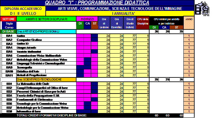Screen dimensions: 212x118
Task: Click the magenta DI cell for BA1
Action: pyautogui.click(x=80, y=36)
